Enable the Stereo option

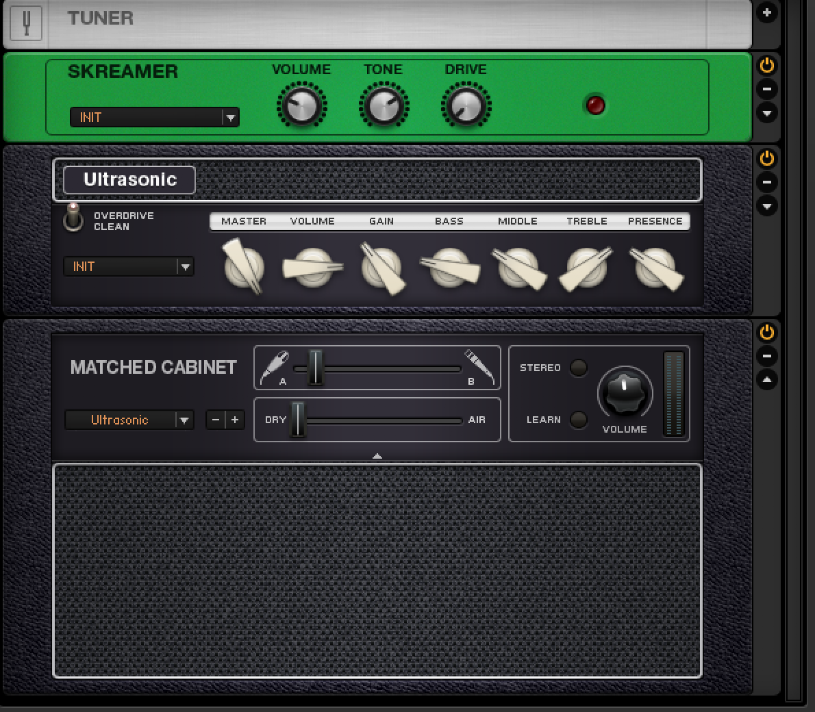point(579,368)
